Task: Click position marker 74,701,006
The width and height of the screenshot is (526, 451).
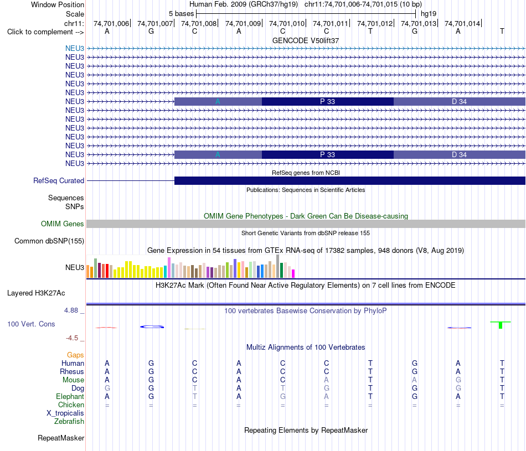Action: pyautogui.click(x=111, y=23)
